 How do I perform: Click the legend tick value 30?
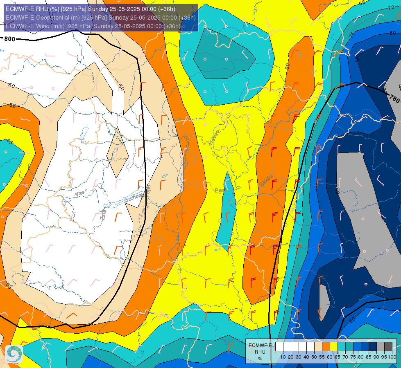tap(299, 357)
